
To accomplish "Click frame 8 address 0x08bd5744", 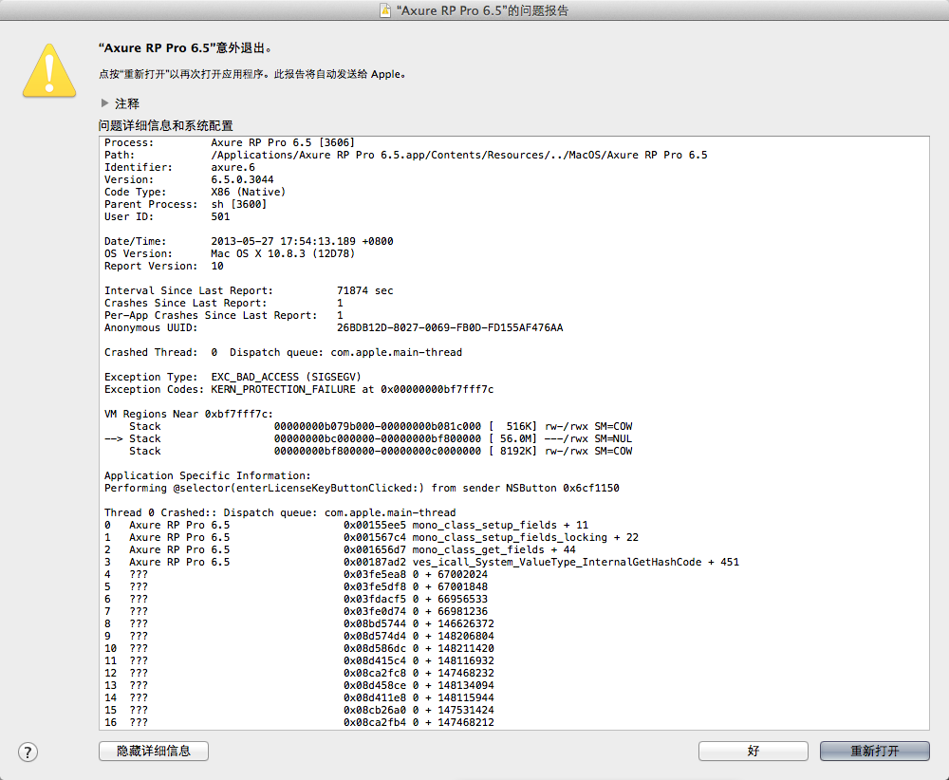I will 375,623.
